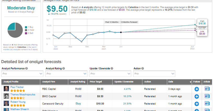Click Buy rating in Robert Young row
Image resolution: width=214 pixels, height=111 pixels.
[x=78, y=103]
